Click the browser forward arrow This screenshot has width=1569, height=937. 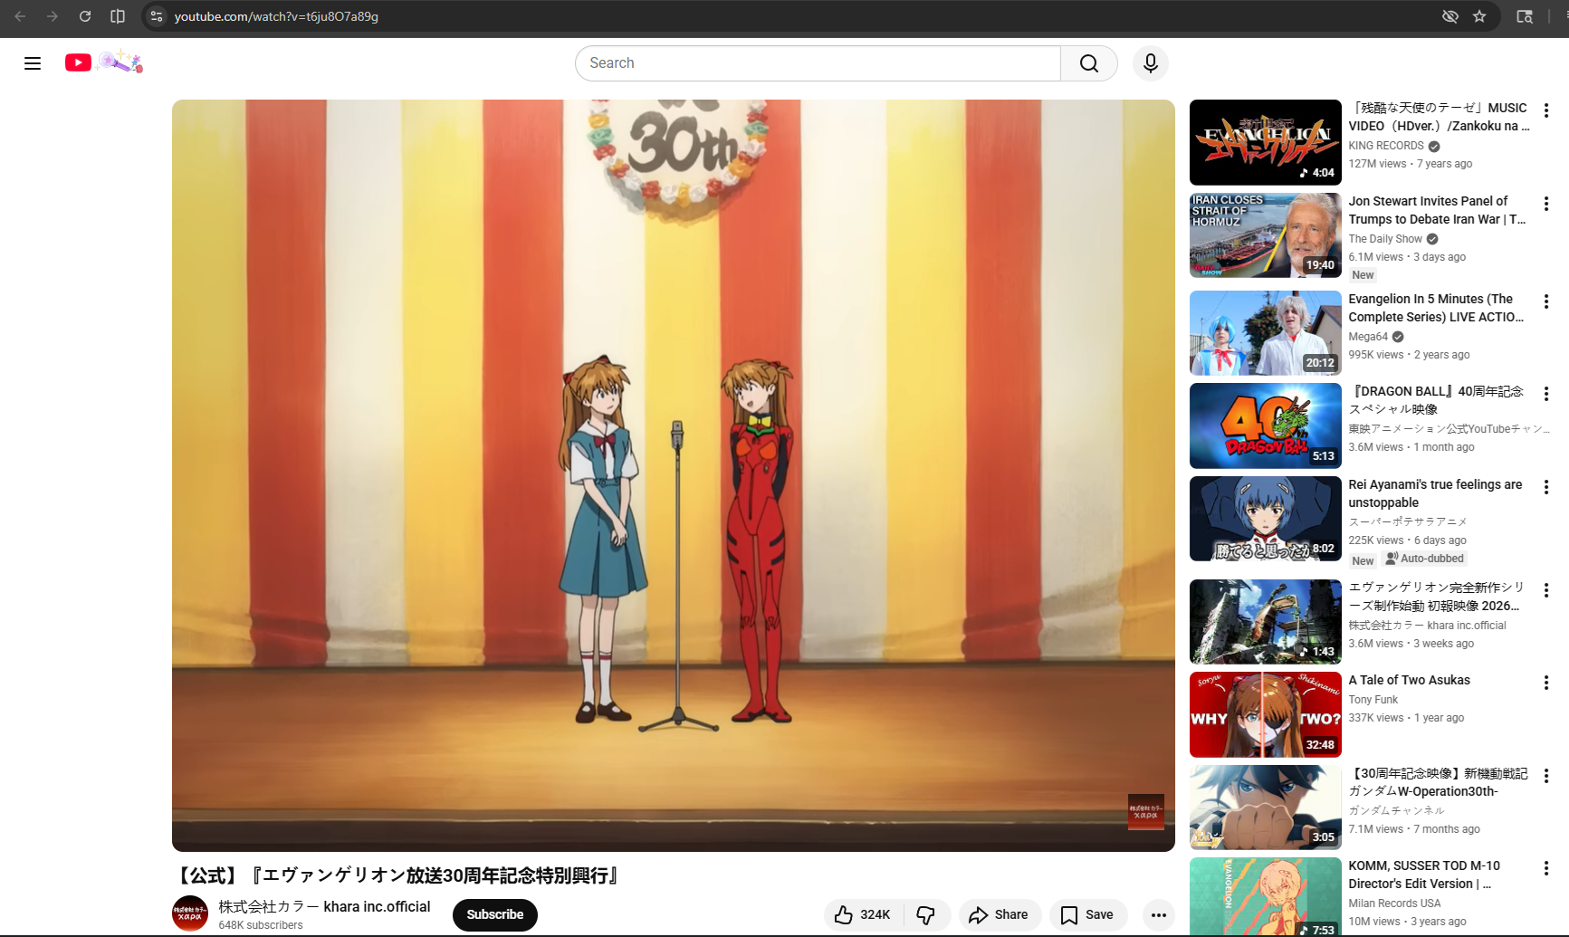pyautogui.click(x=53, y=16)
